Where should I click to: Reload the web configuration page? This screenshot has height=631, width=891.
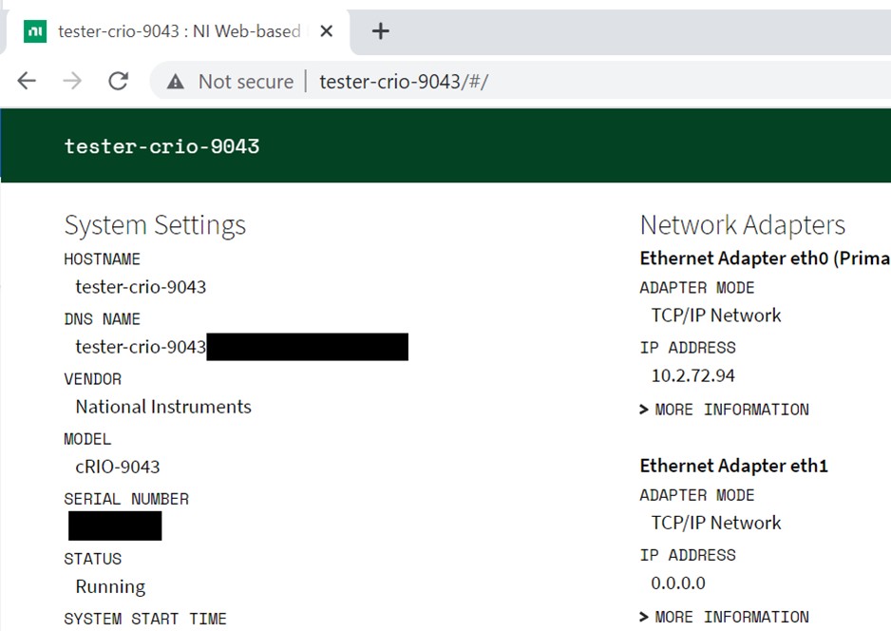(118, 81)
